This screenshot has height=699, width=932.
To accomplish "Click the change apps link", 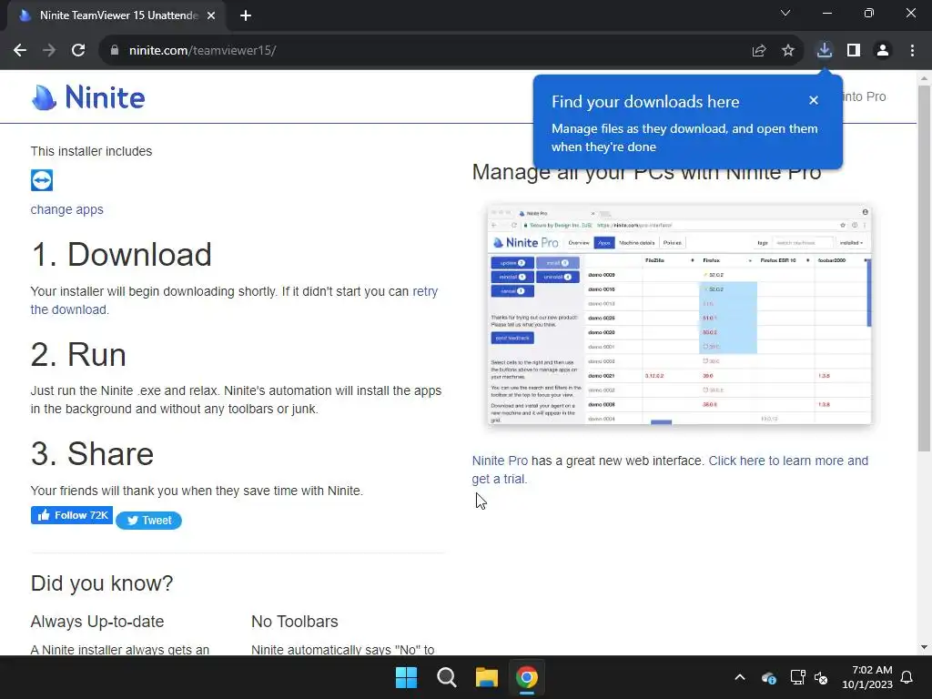I will click(66, 209).
